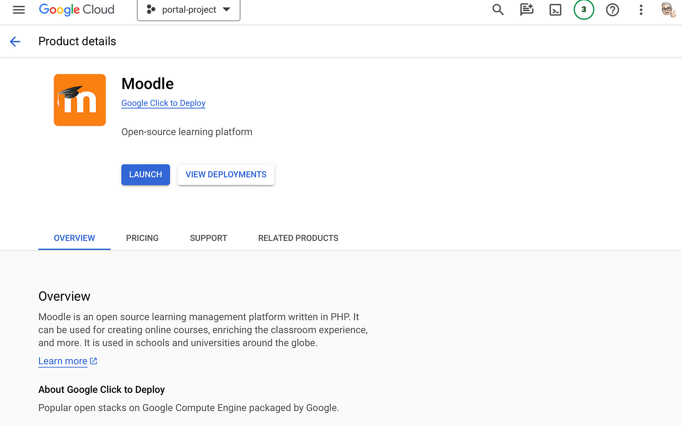The image size is (682, 426).
Task: Open the help question mark icon
Action: click(612, 10)
